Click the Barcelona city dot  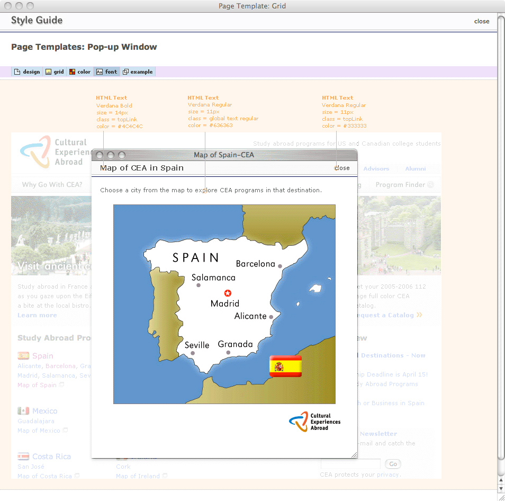(280, 266)
